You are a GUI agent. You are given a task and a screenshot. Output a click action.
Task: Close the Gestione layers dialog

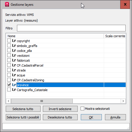tap(125, 4)
